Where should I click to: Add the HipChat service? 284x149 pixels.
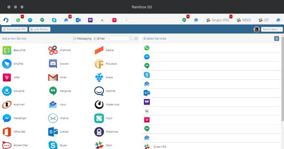[105, 91]
